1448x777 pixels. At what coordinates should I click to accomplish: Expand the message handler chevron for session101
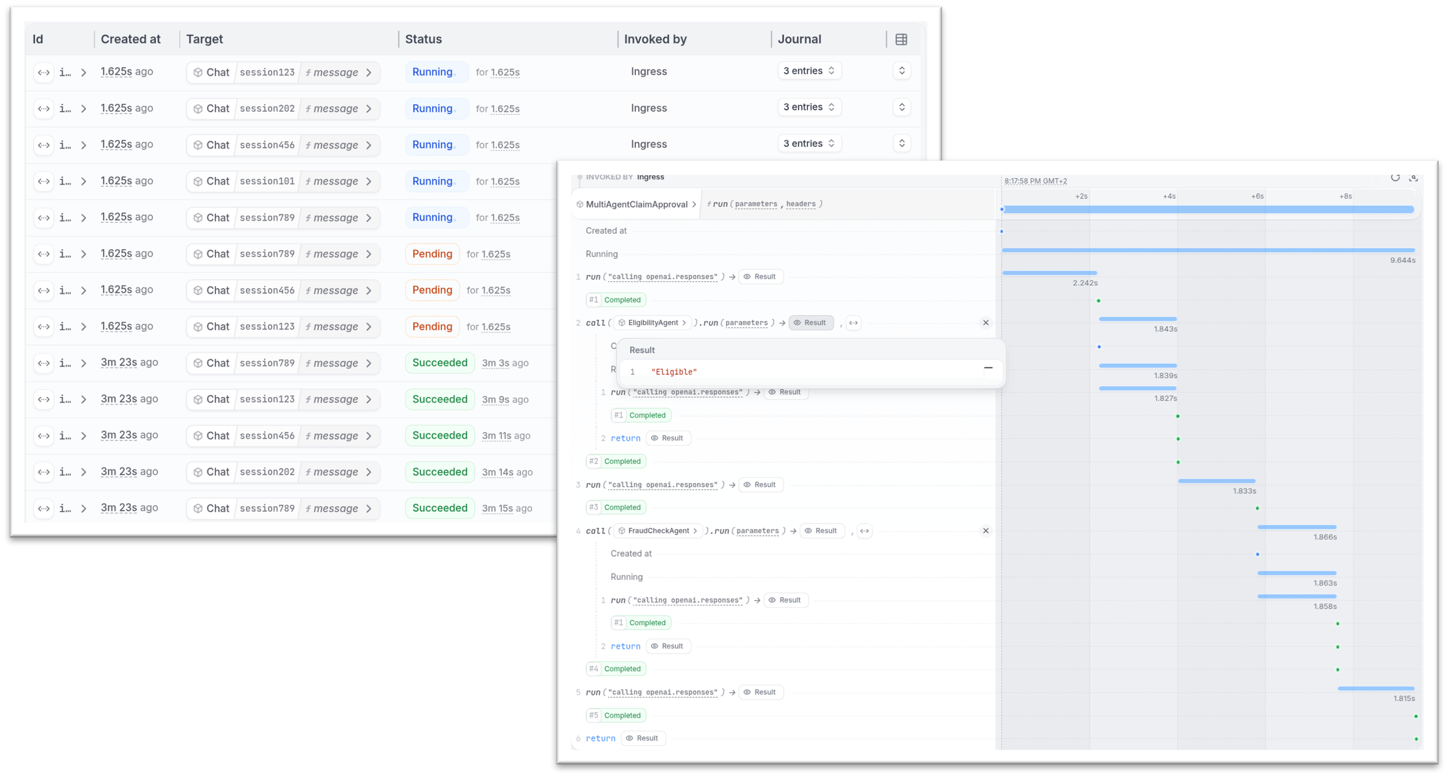pos(369,181)
